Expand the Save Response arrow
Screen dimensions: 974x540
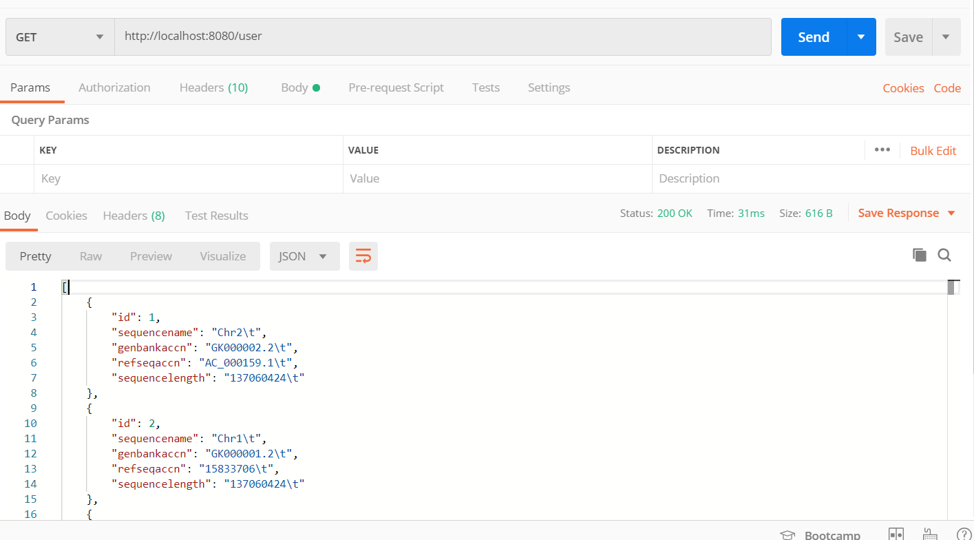(951, 214)
